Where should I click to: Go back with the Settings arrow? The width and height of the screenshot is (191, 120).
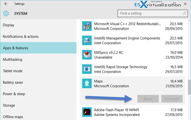pyautogui.click(x=6, y=4)
